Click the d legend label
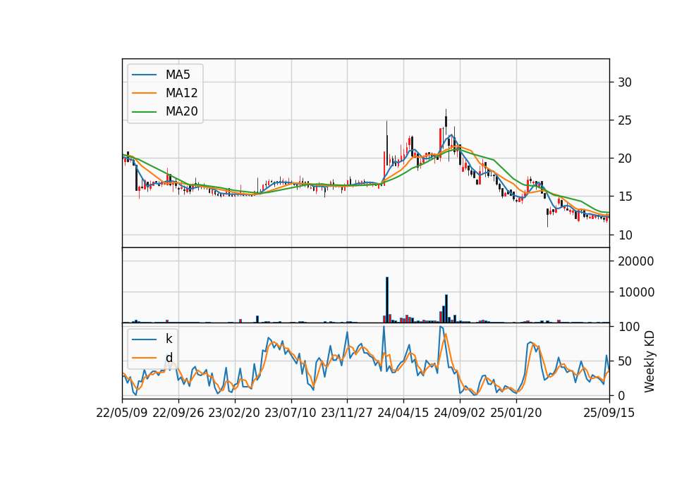This screenshot has height=486, width=677. 169,358
